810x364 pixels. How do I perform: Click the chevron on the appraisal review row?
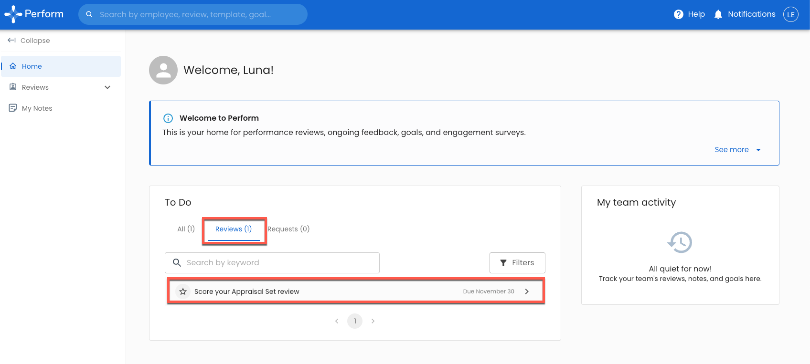pos(527,291)
